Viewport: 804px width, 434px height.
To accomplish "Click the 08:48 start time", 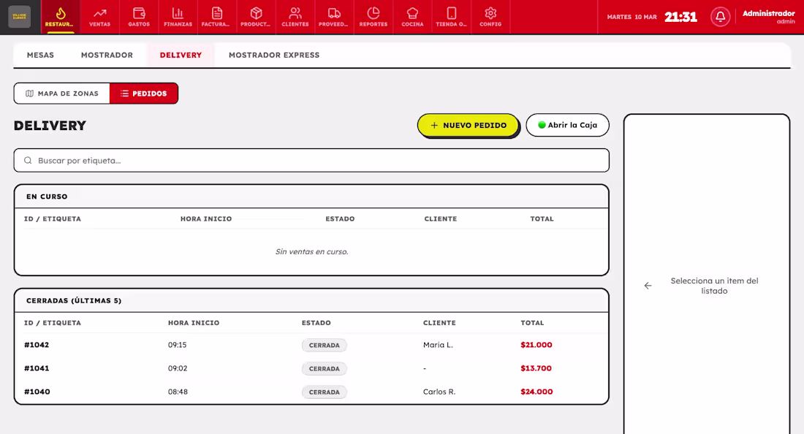I will coord(178,392).
